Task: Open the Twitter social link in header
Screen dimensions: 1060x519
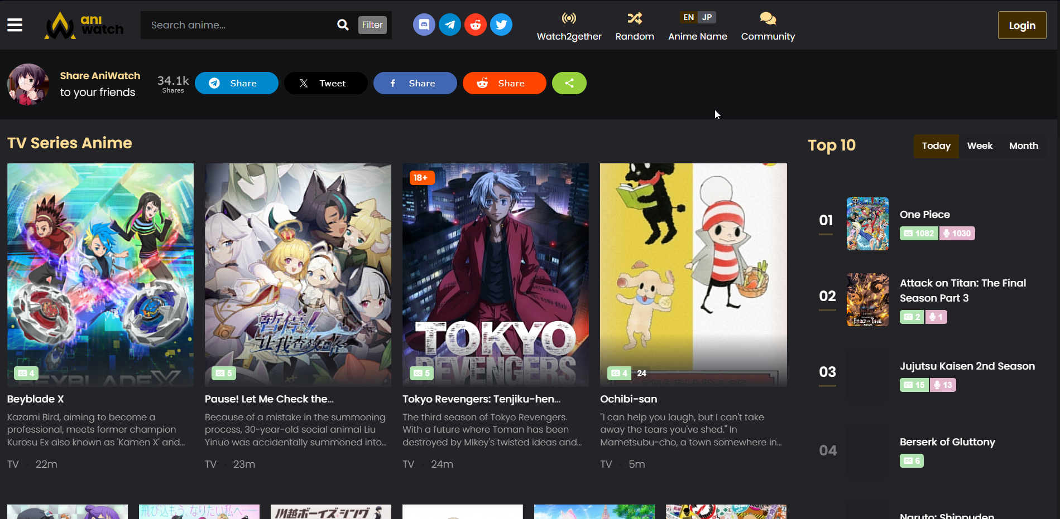Action: click(501, 25)
